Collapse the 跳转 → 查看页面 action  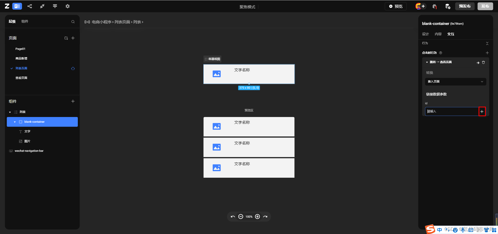pyautogui.click(x=427, y=62)
